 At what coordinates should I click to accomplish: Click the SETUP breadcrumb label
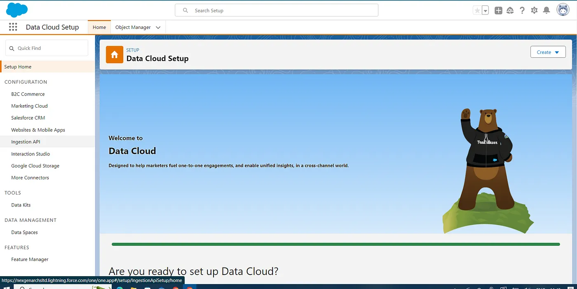click(x=133, y=50)
